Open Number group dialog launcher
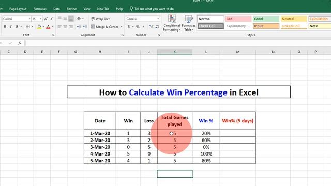The height and width of the screenshot is (186, 331). [159, 35]
